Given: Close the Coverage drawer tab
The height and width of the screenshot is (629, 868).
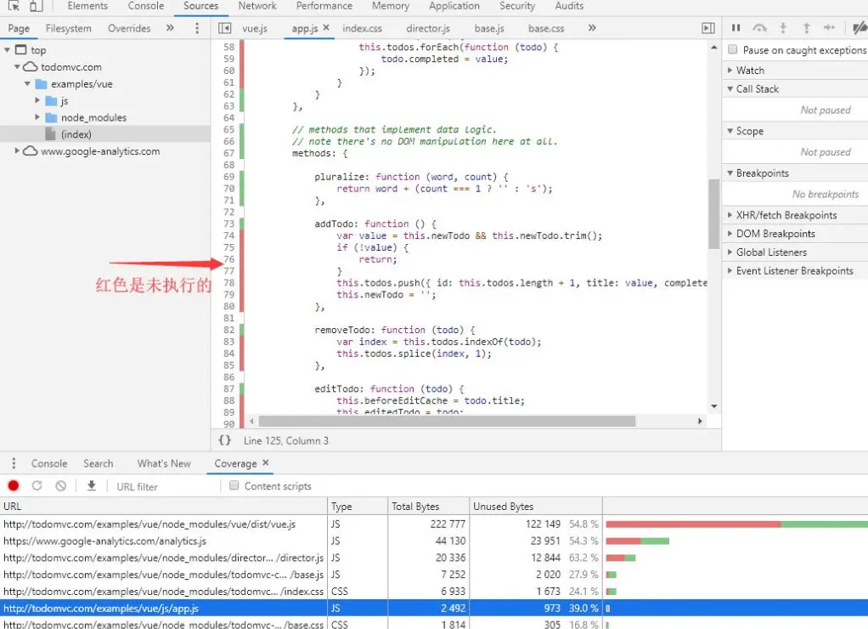Looking at the screenshot, I should (x=266, y=462).
